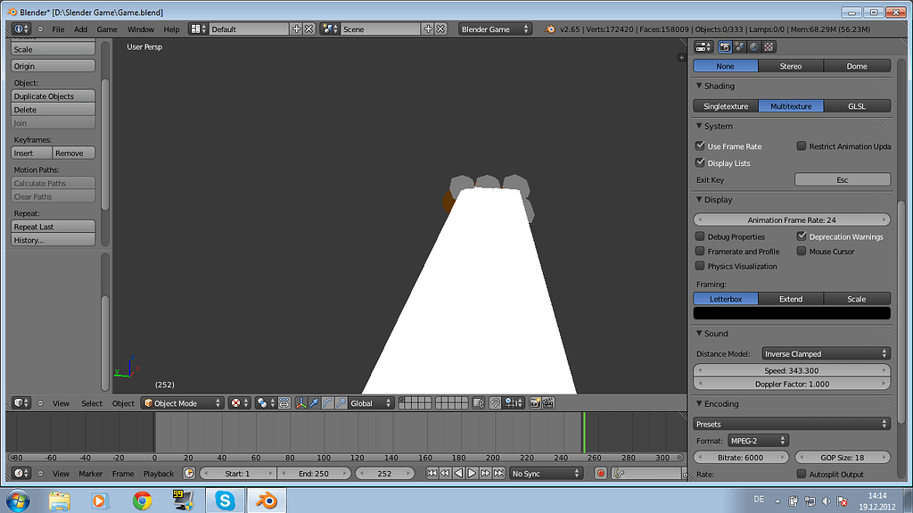
Task: Open the Texture properties checker tab
Action: [769, 47]
